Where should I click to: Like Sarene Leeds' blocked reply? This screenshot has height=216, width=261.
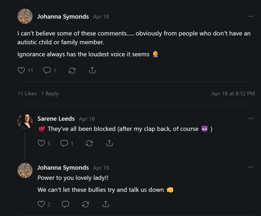tap(41, 143)
